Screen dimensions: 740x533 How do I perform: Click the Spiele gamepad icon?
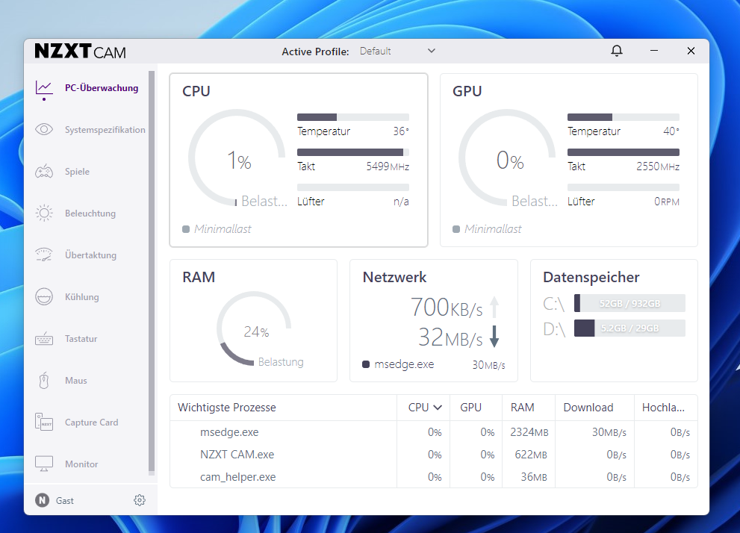pyautogui.click(x=44, y=171)
